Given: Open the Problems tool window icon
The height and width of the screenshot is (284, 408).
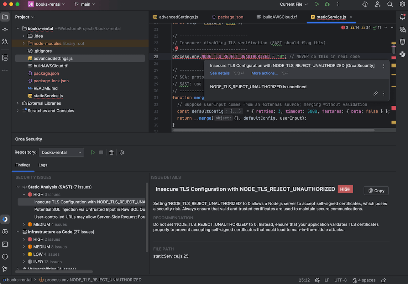Looking at the screenshot, I should [5, 257].
